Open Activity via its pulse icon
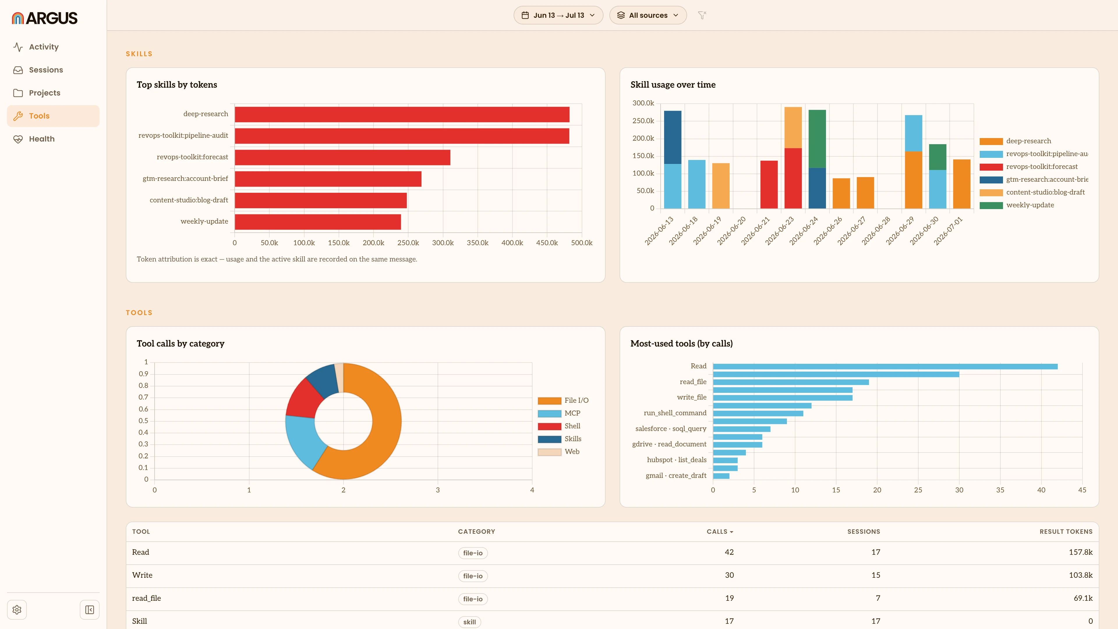Viewport: 1118px width, 629px height. click(18, 47)
